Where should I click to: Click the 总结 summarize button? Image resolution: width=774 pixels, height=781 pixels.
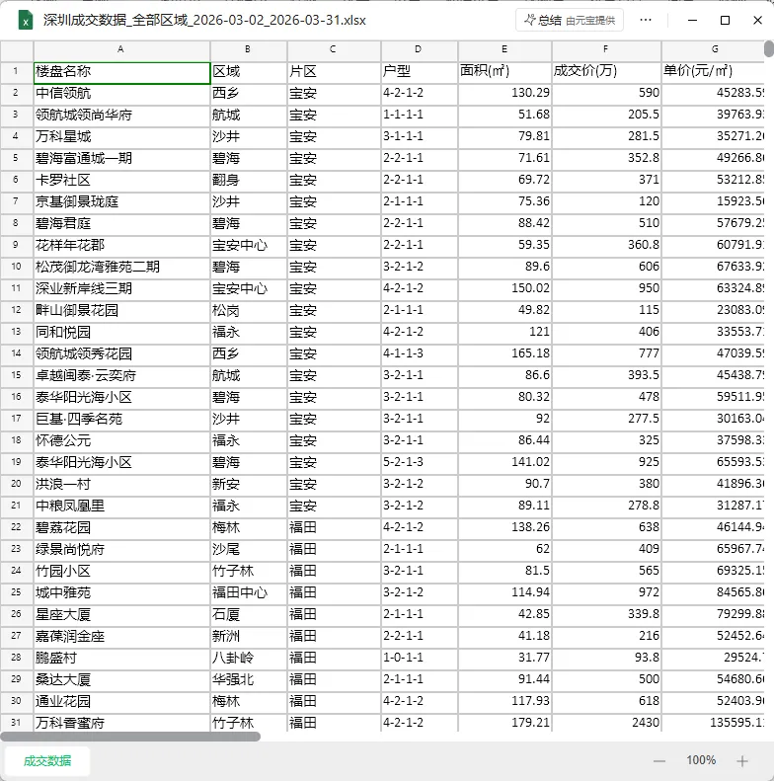click(x=570, y=21)
